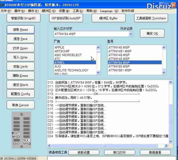This screenshot has width=178, height=160.
Task: Select ATTINY85 #ISP in the model list
Action: (x=119, y=66)
